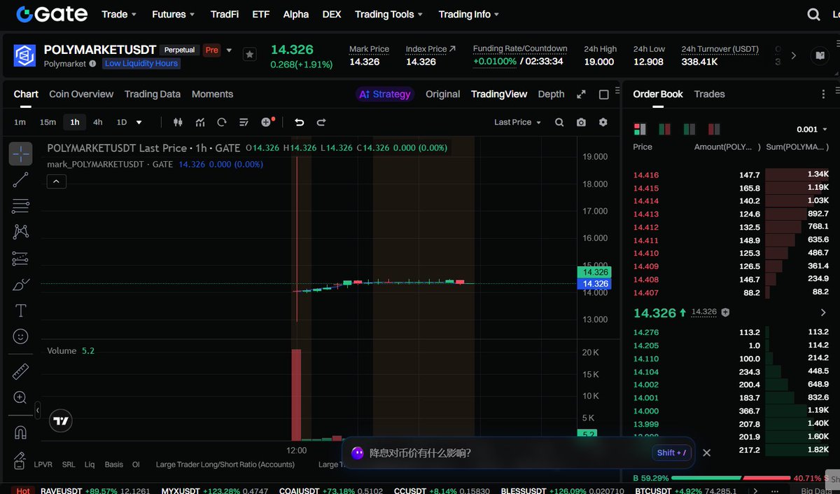
Task: Click the Gate logo
Action: (52, 14)
